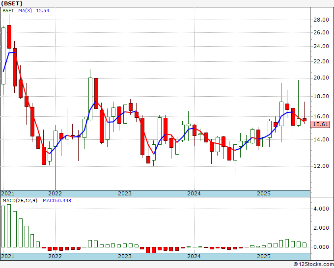The image size is (334, 268).
Task: Click the MACD:0.448 value label
Action: pos(57,201)
